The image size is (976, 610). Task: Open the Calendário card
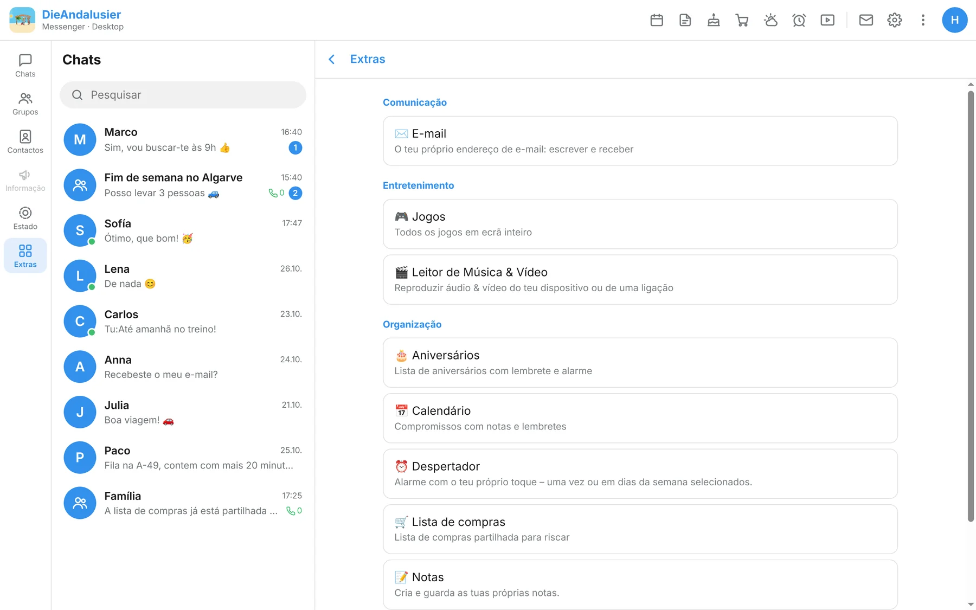click(640, 418)
